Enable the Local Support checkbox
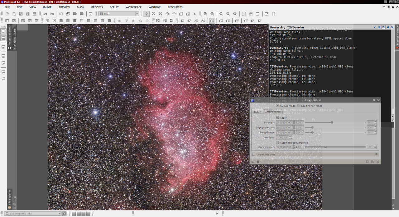 tap(253, 154)
